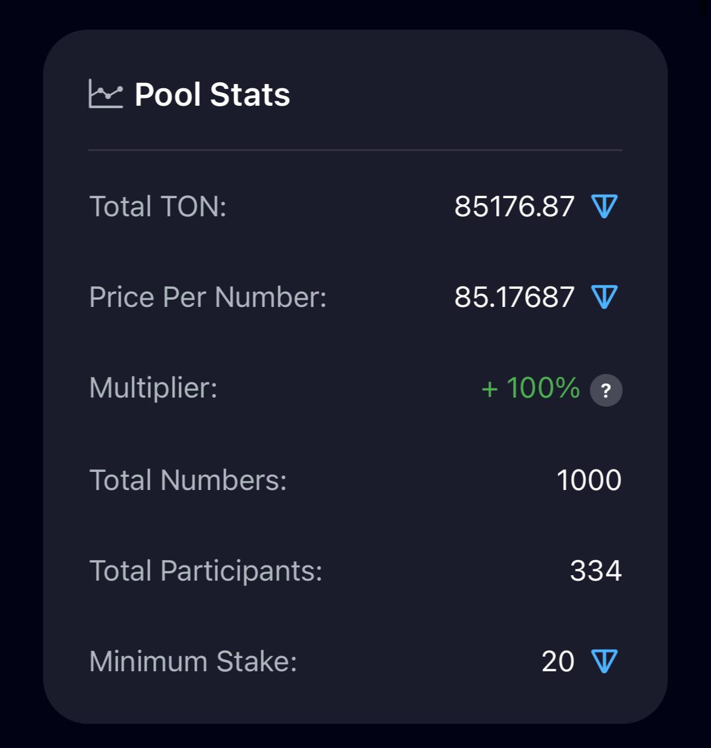Image resolution: width=711 pixels, height=748 pixels.
Task: Open the Multiplier help question mark
Action: [606, 390]
